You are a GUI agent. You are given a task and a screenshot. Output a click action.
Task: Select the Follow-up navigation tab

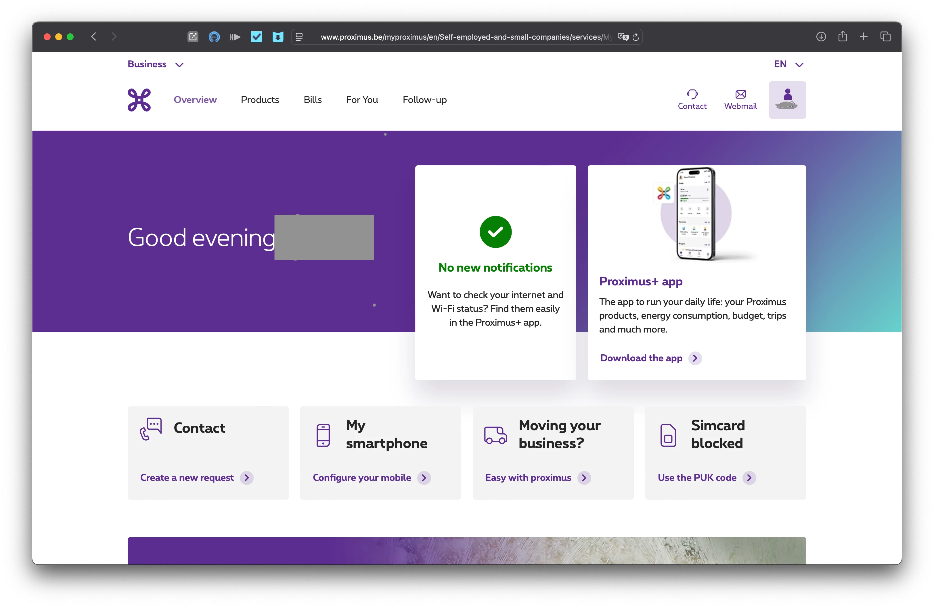(425, 100)
